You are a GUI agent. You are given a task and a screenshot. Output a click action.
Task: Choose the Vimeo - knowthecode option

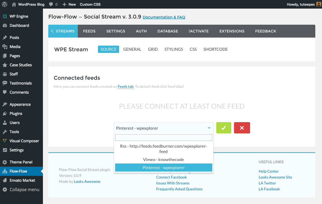pyautogui.click(x=164, y=159)
